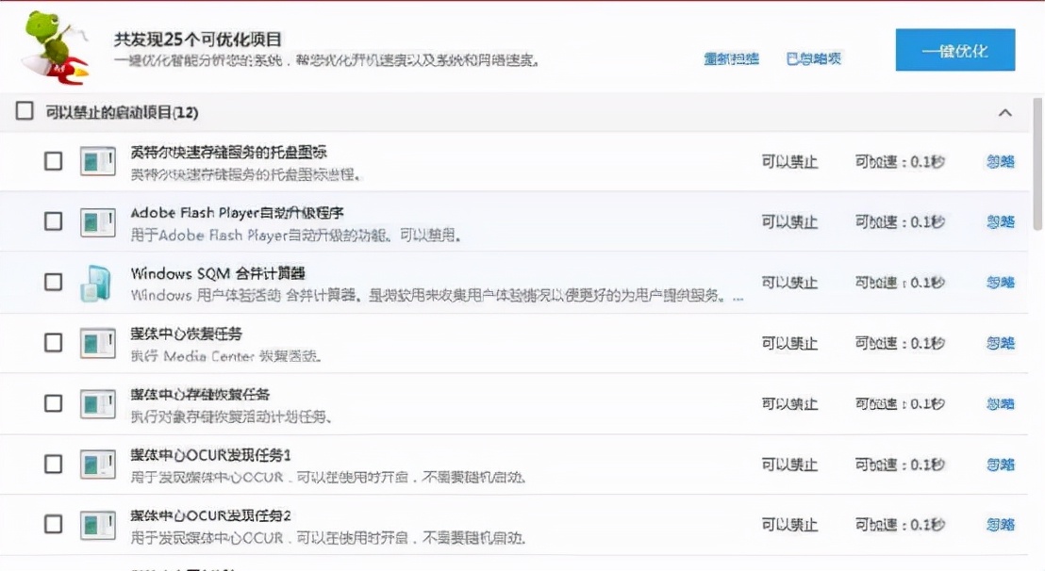The height and width of the screenshot is (571, 1045).
Task: Click the turtle rocket app logo
Action: pos(49,44)
